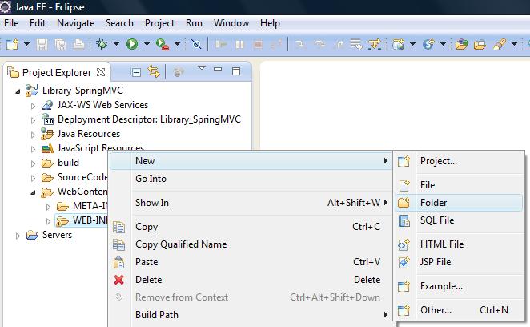Choose Copy Qualified Name
This screenshot has width=530, height=327.
click(251, 244)
